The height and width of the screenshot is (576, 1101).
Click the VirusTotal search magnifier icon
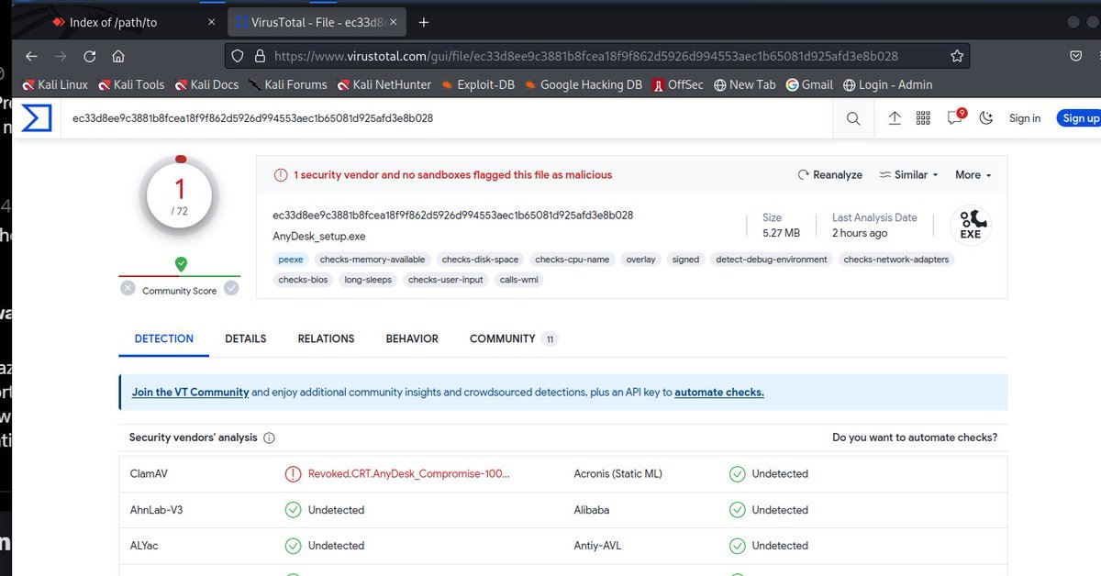[853, 118]
